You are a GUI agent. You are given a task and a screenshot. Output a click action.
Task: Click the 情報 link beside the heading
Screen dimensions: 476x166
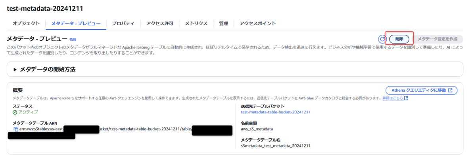[73, 40]
